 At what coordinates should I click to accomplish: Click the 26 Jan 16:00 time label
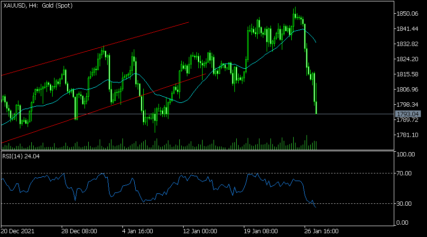coord(321,231)
